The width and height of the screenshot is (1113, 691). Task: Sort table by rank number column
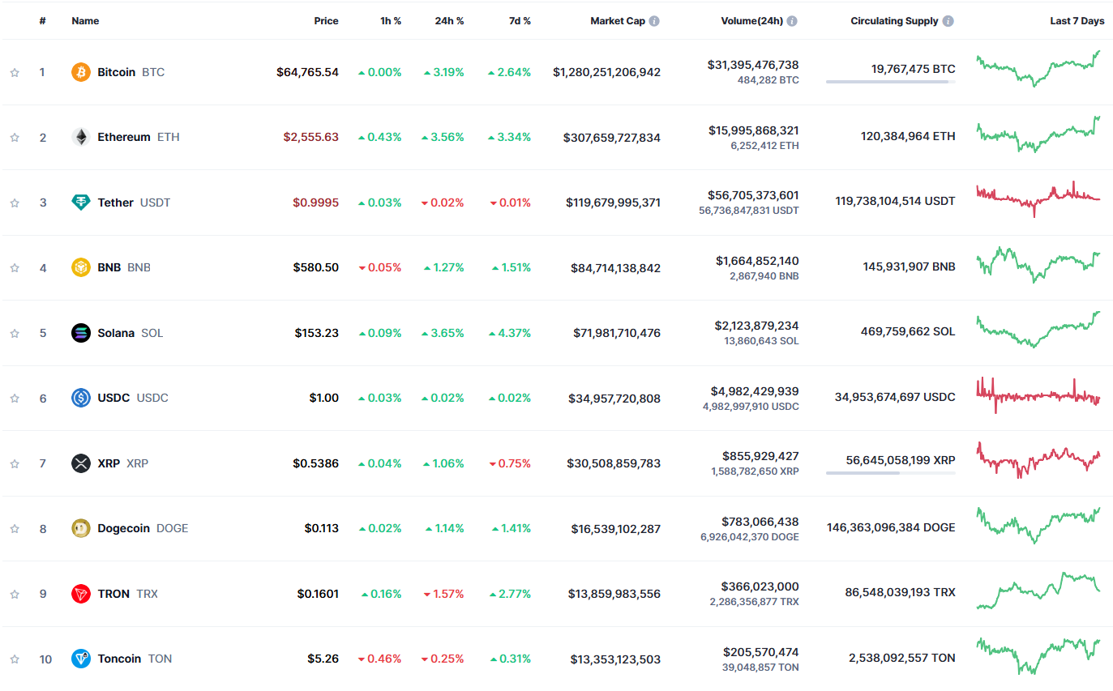42,21
